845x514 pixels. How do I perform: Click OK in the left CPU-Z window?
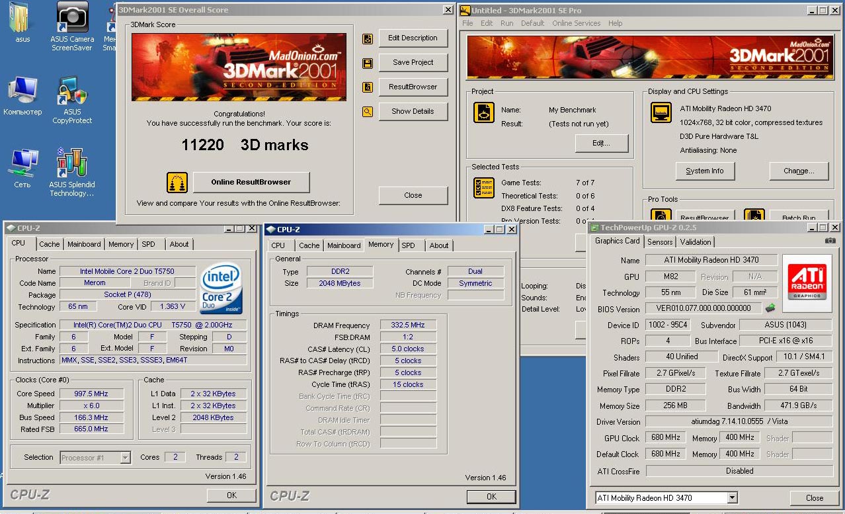tap(231, 495)
